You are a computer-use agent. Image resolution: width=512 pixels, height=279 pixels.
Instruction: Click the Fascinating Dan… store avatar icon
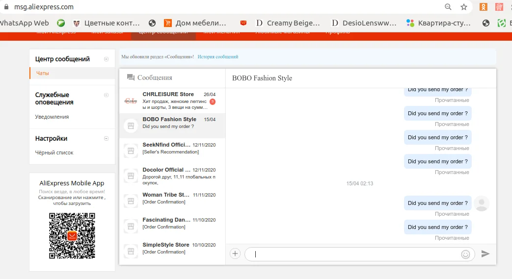(131, 226)
